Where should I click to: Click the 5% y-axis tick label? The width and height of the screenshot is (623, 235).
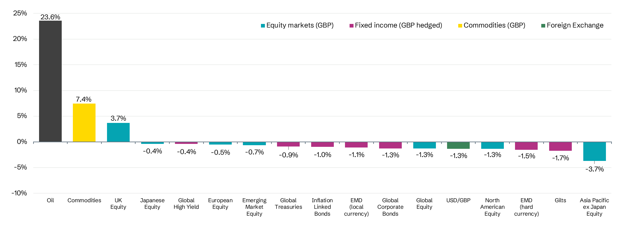pos(22,116)
